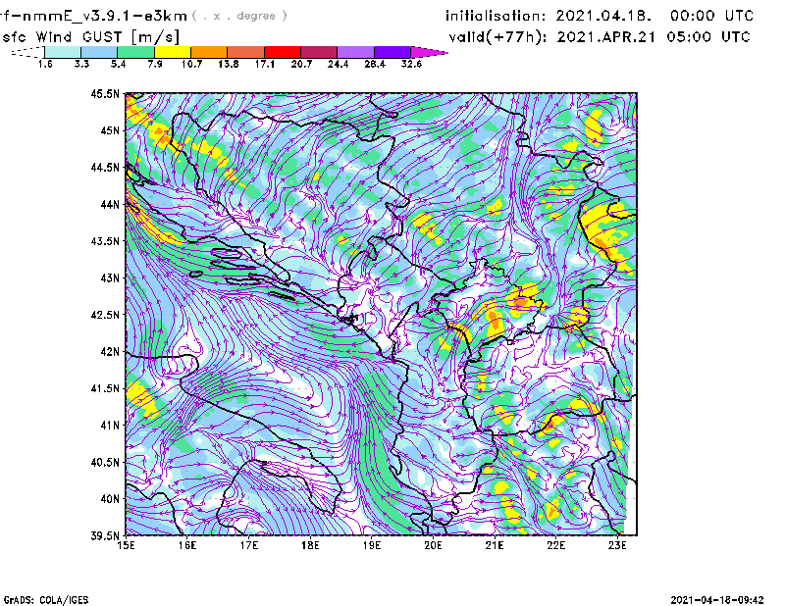Click the legend value 17.1
785x606 pixels.
[x=265, y=64]
